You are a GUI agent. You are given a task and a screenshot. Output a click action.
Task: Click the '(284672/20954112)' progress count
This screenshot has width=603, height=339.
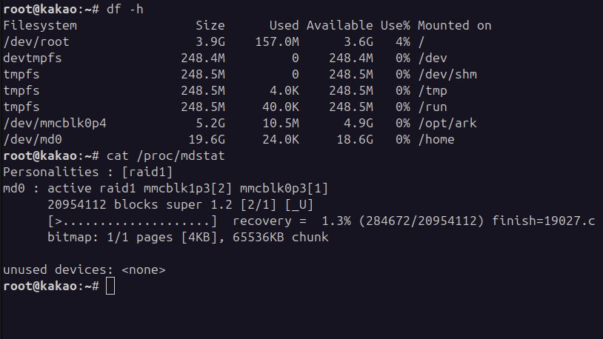(421, 221)
